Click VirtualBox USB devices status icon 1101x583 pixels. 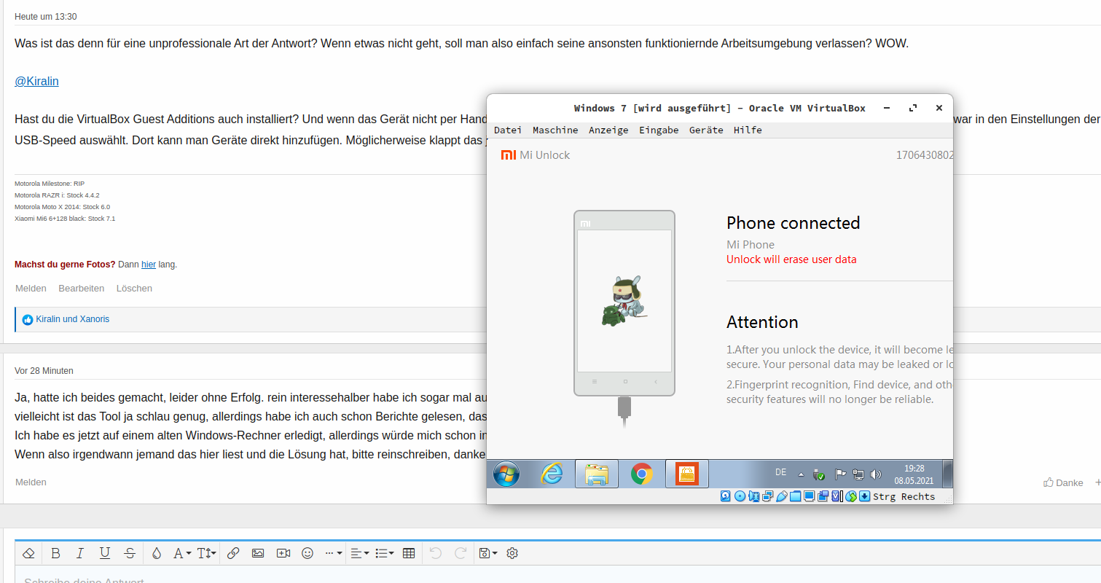782,496
